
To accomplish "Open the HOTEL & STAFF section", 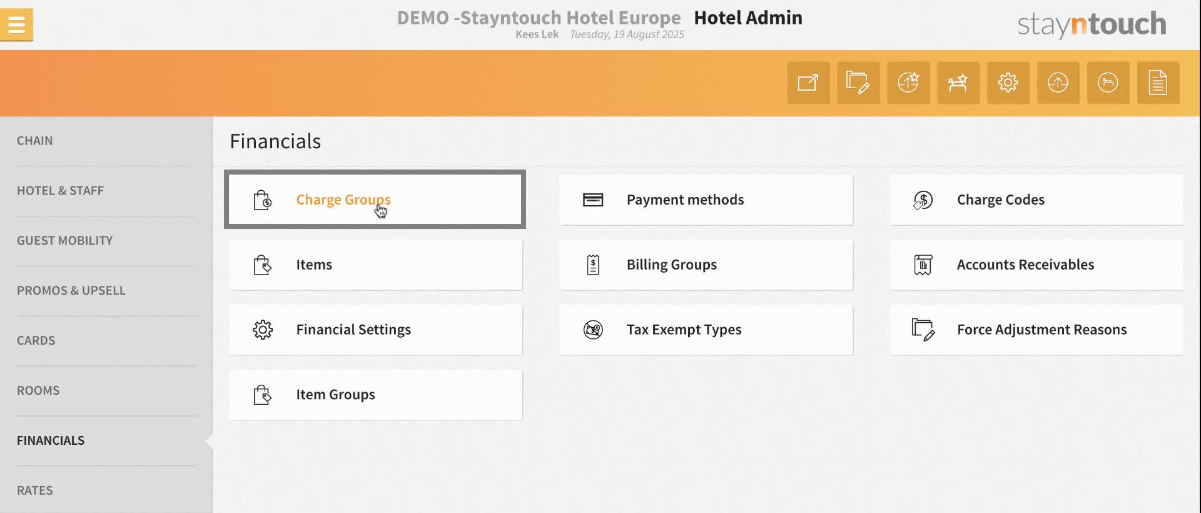I will point(60,191).
